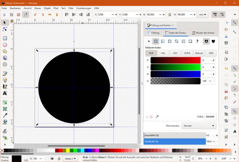This screenshot has height=162, width=239.
Task: Toggle current layer visibility eye icon
Action: point(52,159)
